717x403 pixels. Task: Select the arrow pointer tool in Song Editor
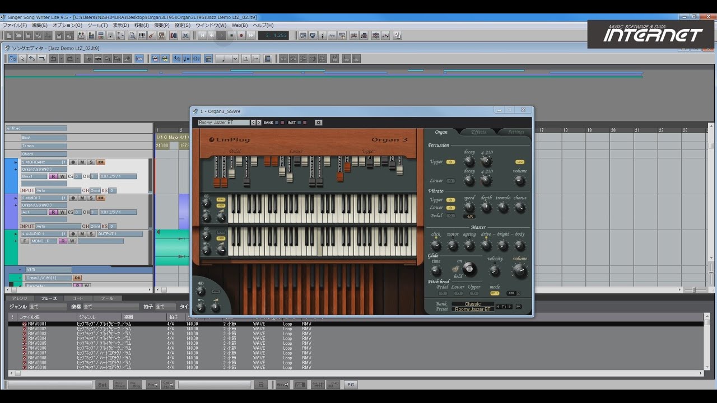tap(22, 59)
